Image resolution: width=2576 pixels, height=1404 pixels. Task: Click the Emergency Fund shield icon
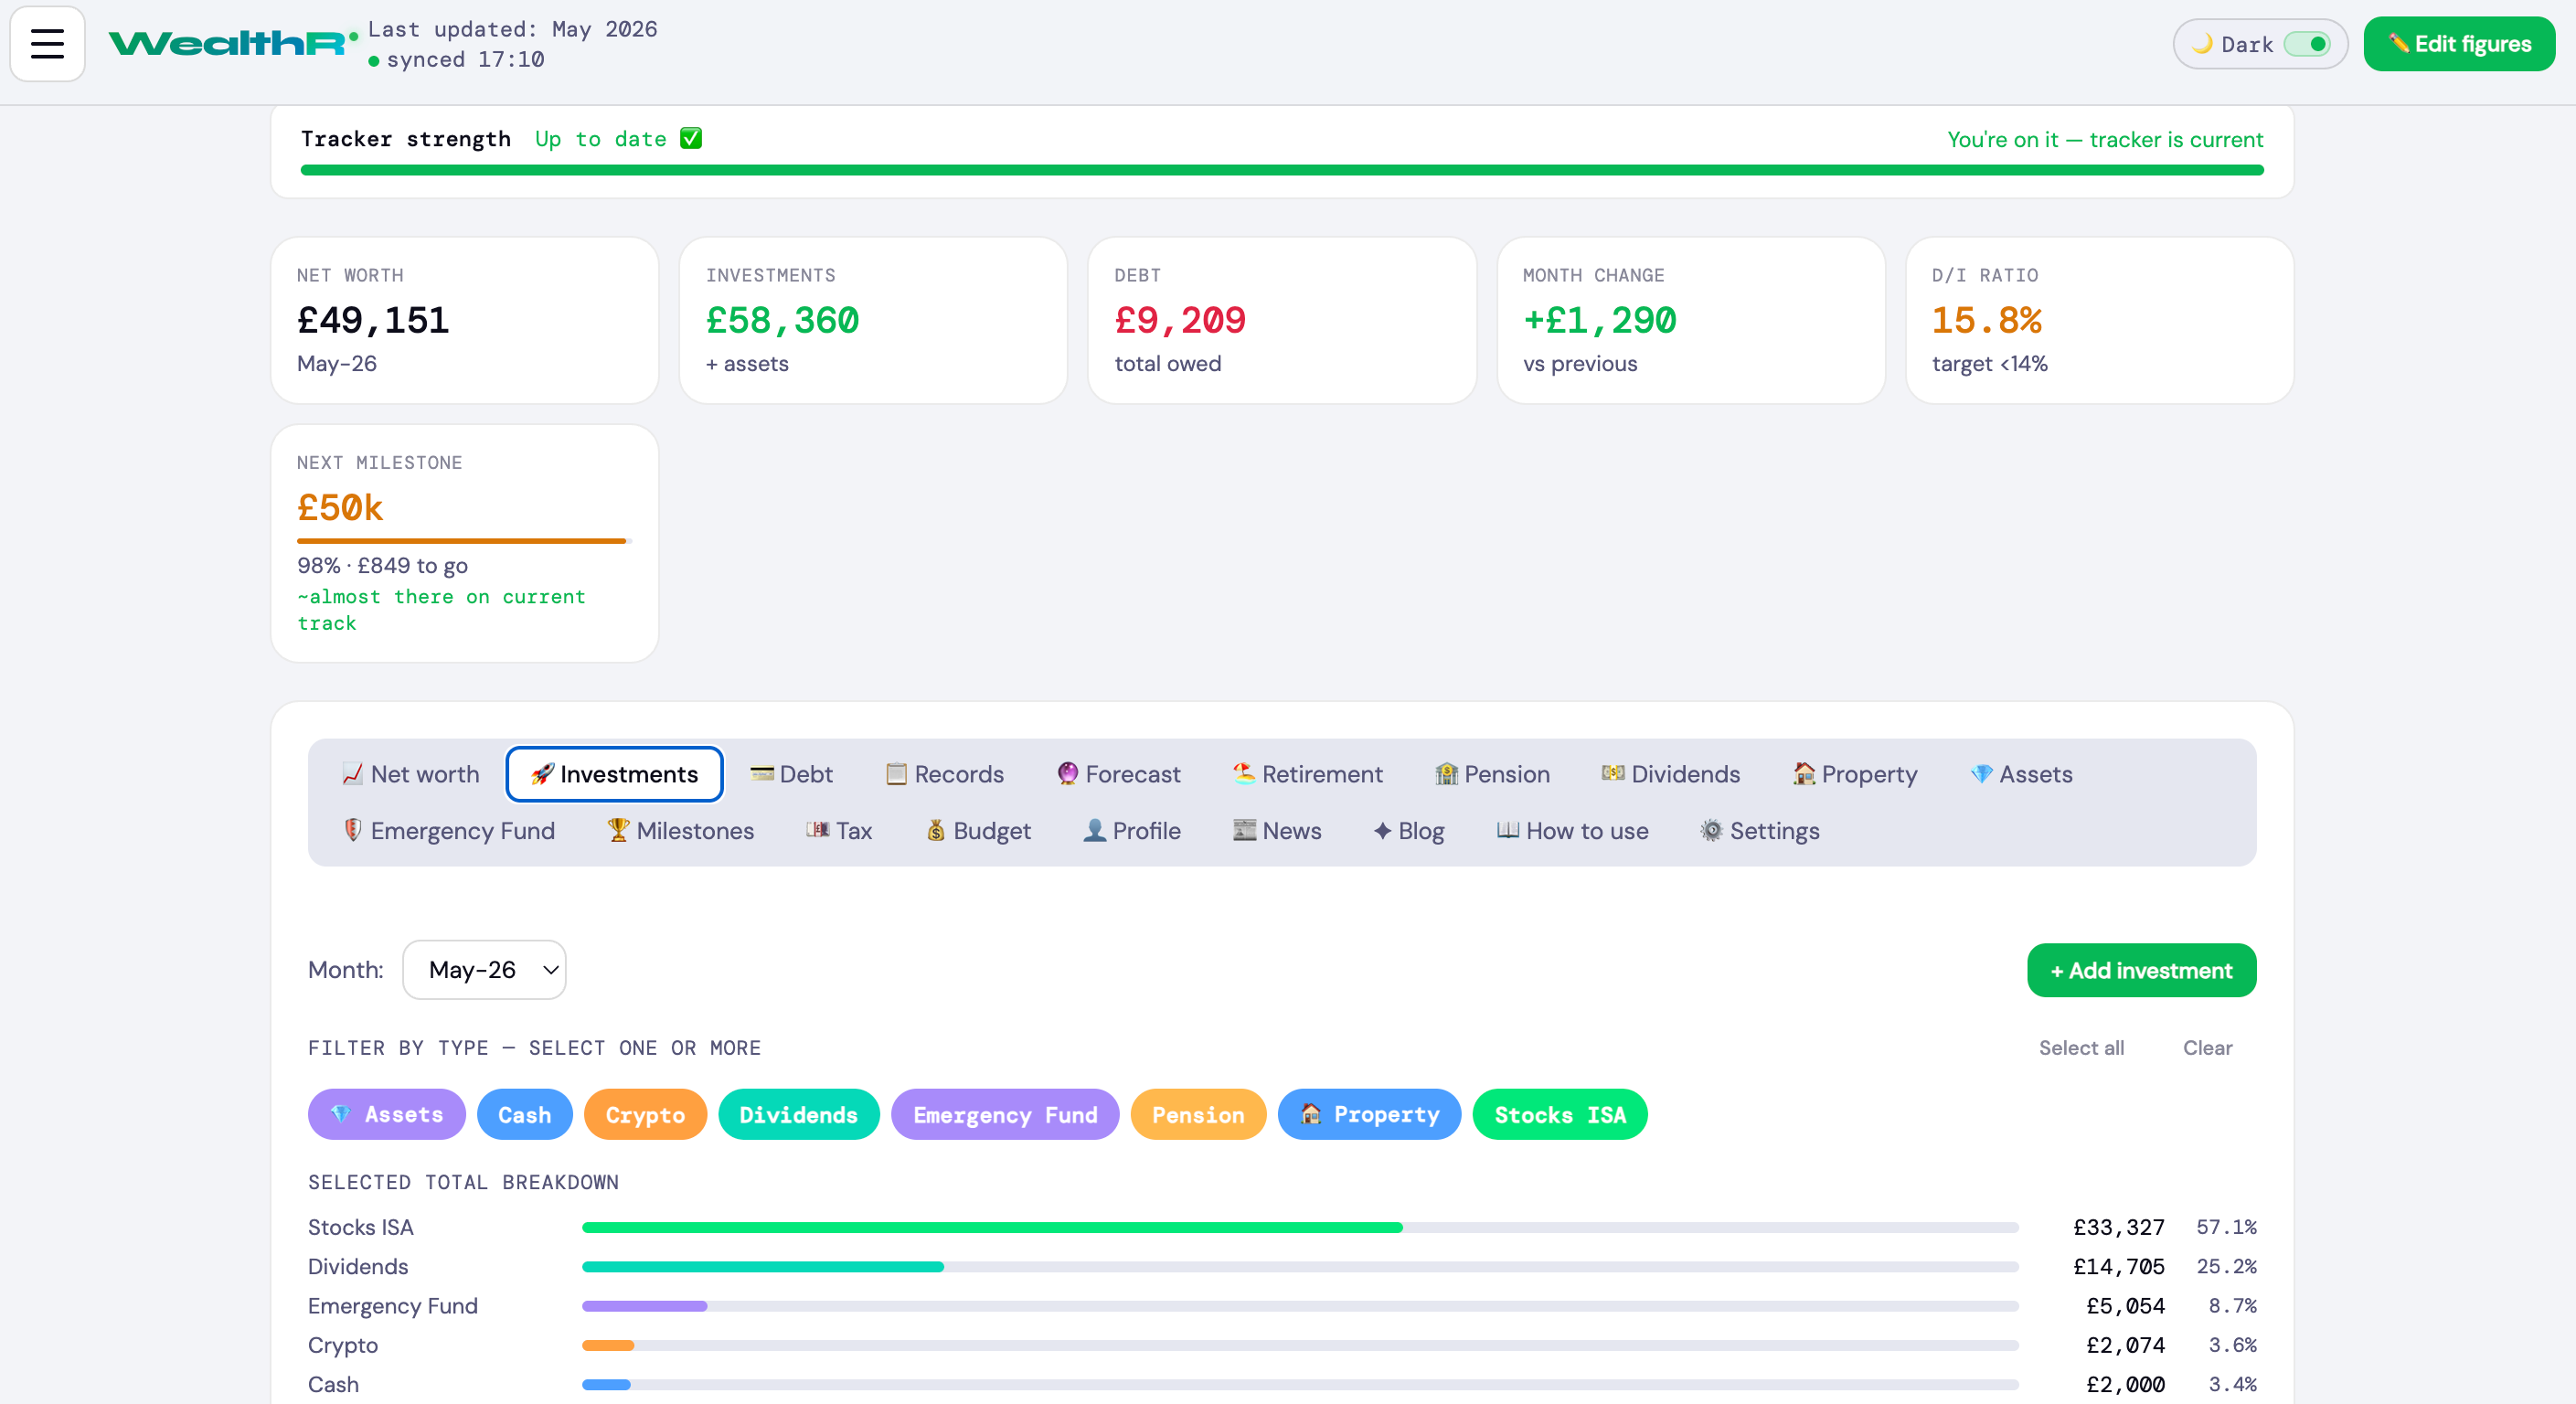point(352,830)
